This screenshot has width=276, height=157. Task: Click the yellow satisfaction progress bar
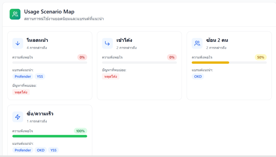[210, 63]
